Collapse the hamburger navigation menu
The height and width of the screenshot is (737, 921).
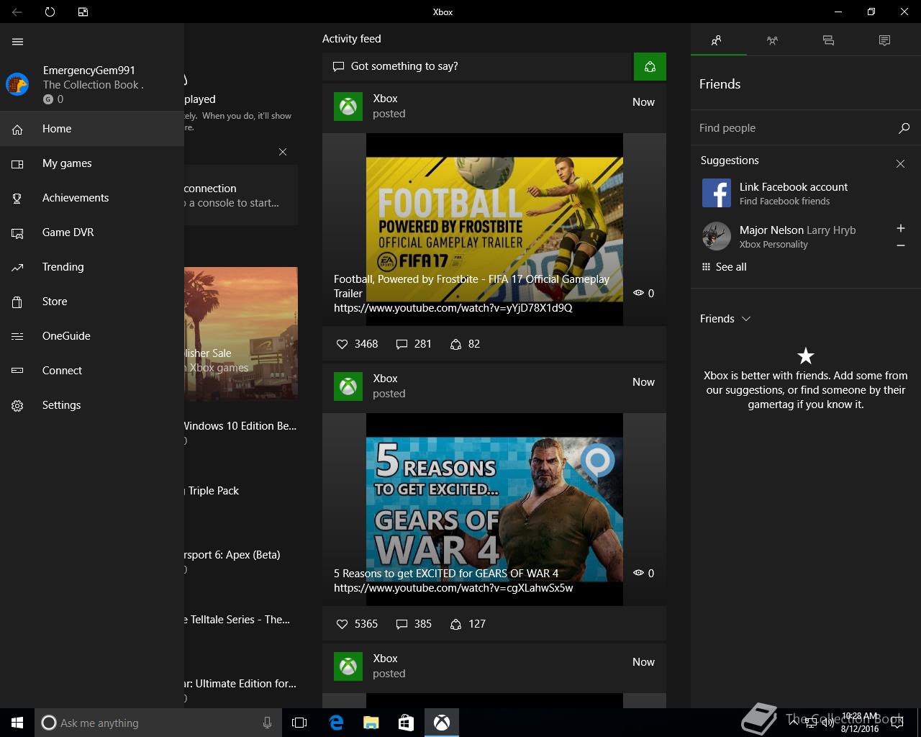click(x=18, y=42)
